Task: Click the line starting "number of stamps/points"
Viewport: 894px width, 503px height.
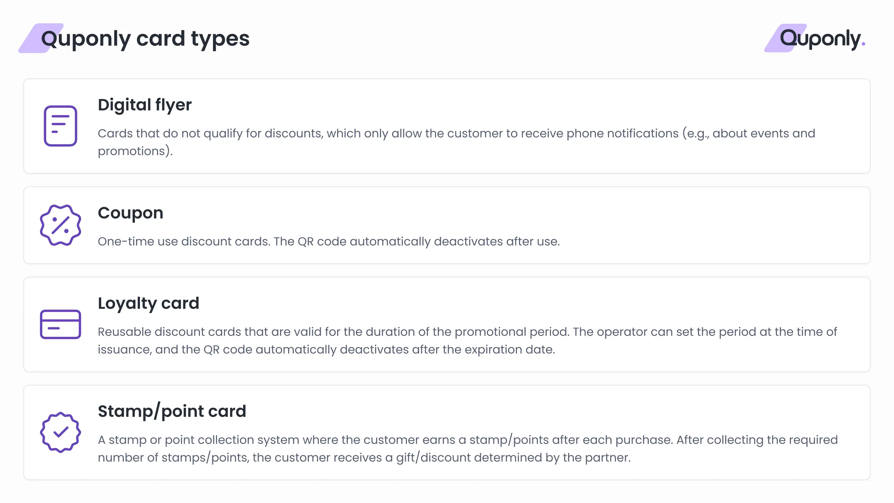Action: [364, 457]
